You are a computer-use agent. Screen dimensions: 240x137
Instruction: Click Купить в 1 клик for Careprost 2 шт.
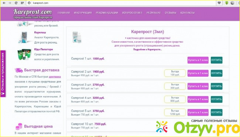198,73
